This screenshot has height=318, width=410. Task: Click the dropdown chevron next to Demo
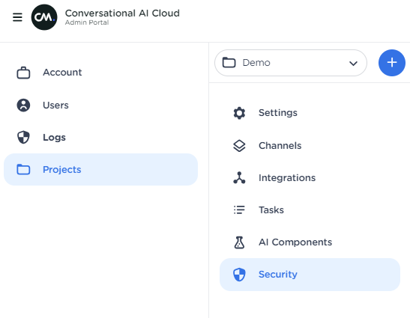coord(353,64)
